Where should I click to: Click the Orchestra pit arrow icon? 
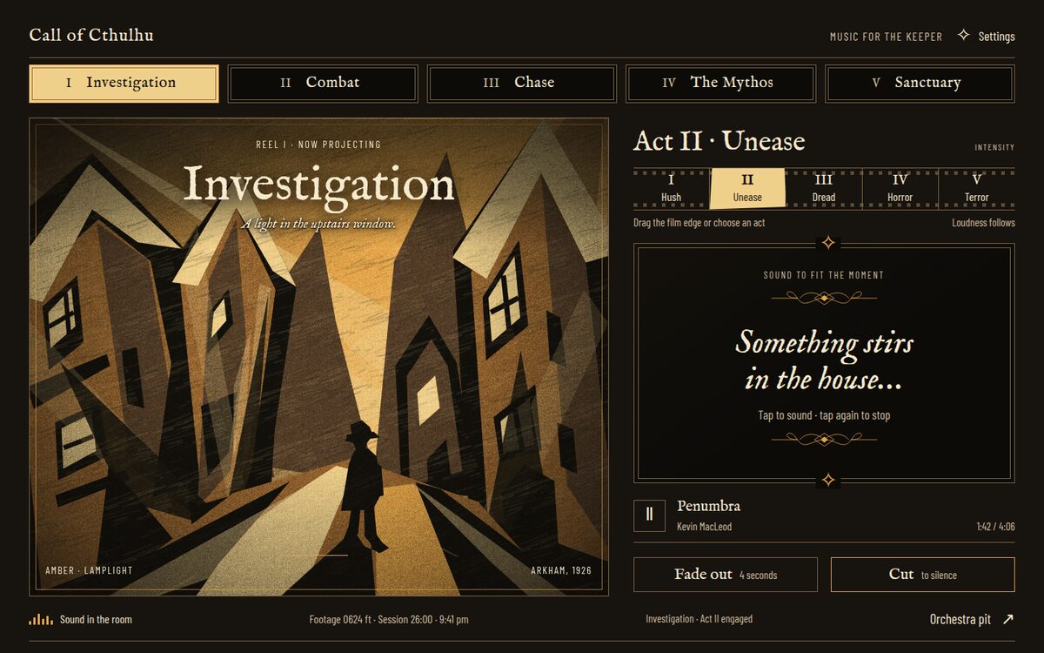click(1008, 619)
